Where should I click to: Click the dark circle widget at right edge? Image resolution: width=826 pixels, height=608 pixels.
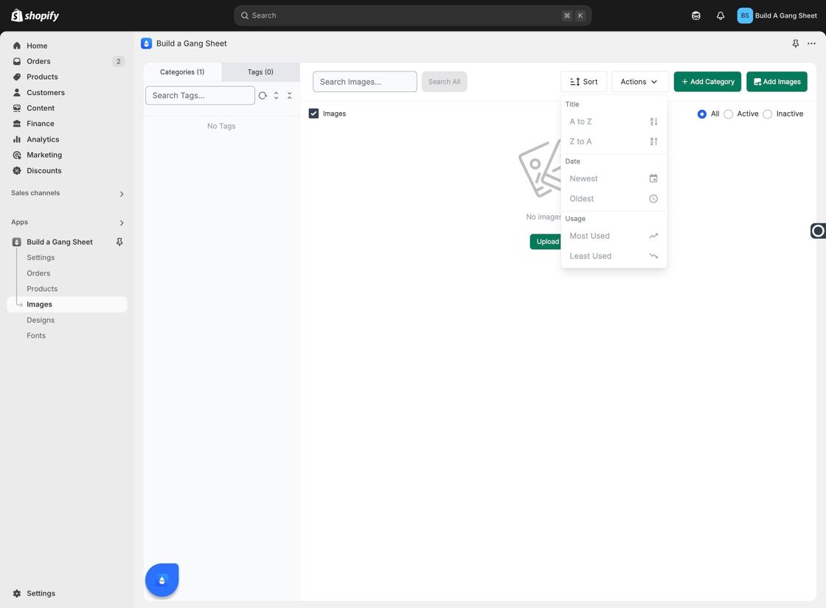click(818, 231)
